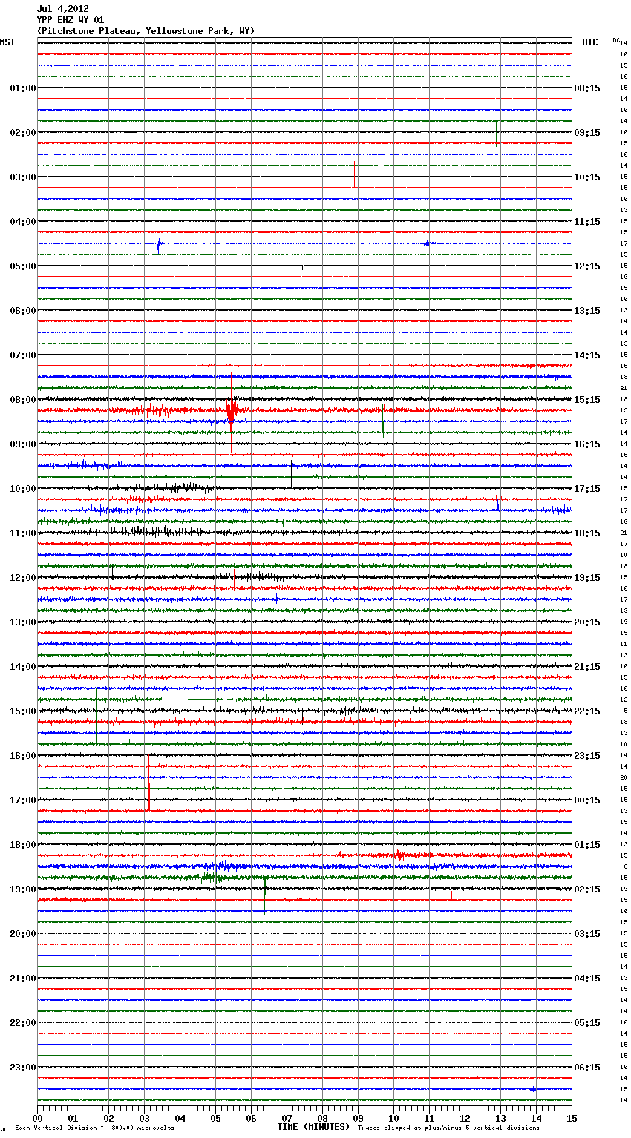Select the 14:00 MST time label

point(22,667)
